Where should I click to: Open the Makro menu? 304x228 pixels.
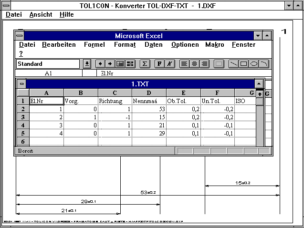[215, 44]
